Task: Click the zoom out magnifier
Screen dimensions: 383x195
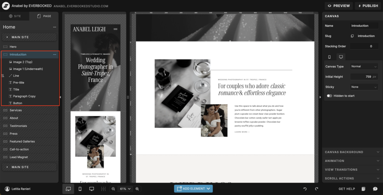Action: 113,189
